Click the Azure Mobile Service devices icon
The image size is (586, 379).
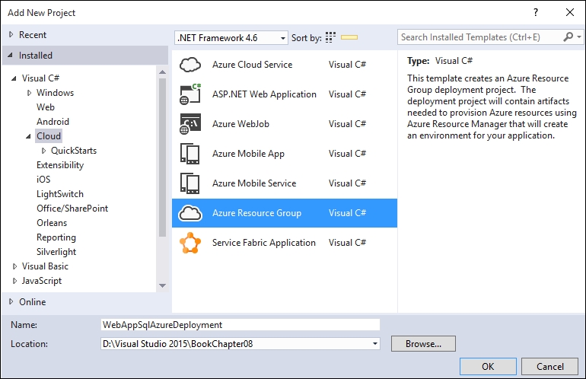click(190, 183)
